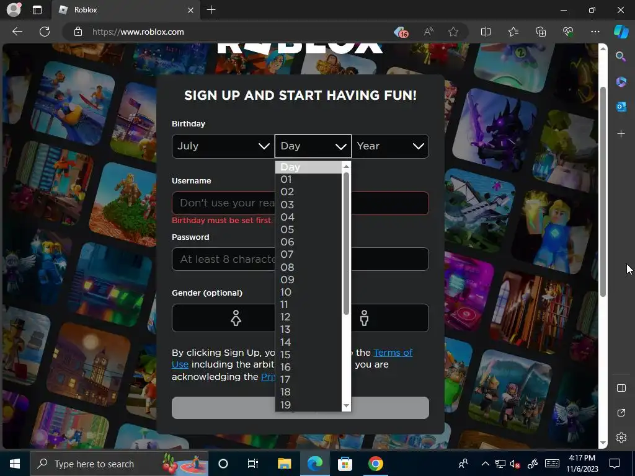Open the Year dropdown
The image size is (635, 476).
pyautogui.click(x=390, y=146)
